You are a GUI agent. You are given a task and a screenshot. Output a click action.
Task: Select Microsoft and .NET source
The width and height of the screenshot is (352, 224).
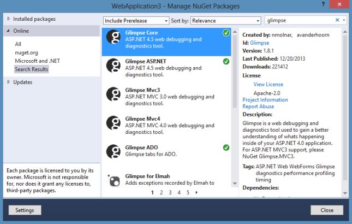(37, 61)
